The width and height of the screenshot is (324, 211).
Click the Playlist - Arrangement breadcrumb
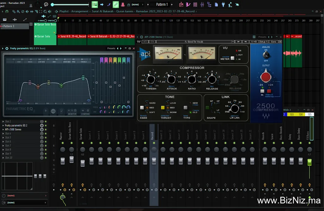(74, 11)
